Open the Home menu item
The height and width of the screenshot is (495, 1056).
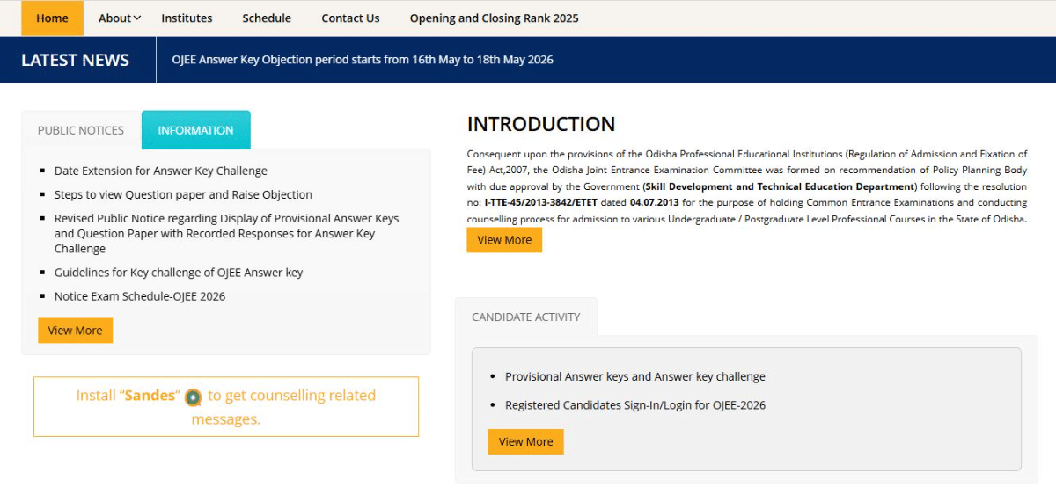[x=53, y=18]
